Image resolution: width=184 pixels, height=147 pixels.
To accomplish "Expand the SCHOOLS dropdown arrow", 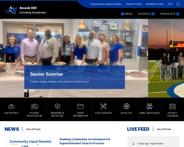I will 153,14.
